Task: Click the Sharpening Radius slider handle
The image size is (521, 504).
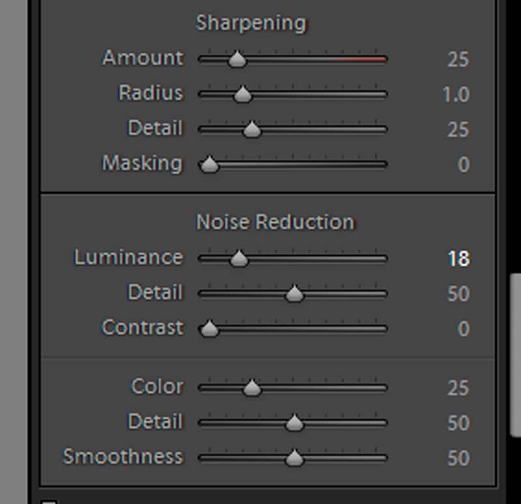Action: coord(242,95)
